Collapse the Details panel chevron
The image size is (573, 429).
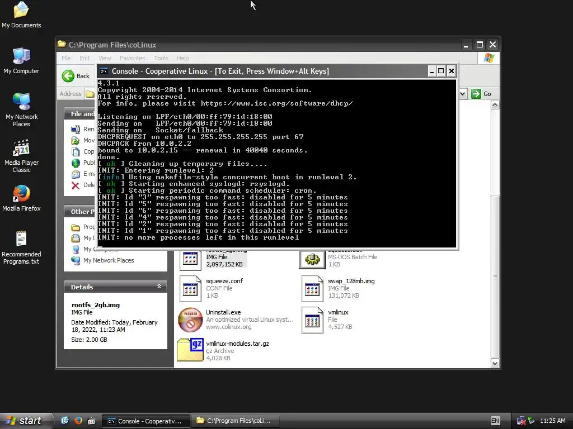tap(159, 287)
